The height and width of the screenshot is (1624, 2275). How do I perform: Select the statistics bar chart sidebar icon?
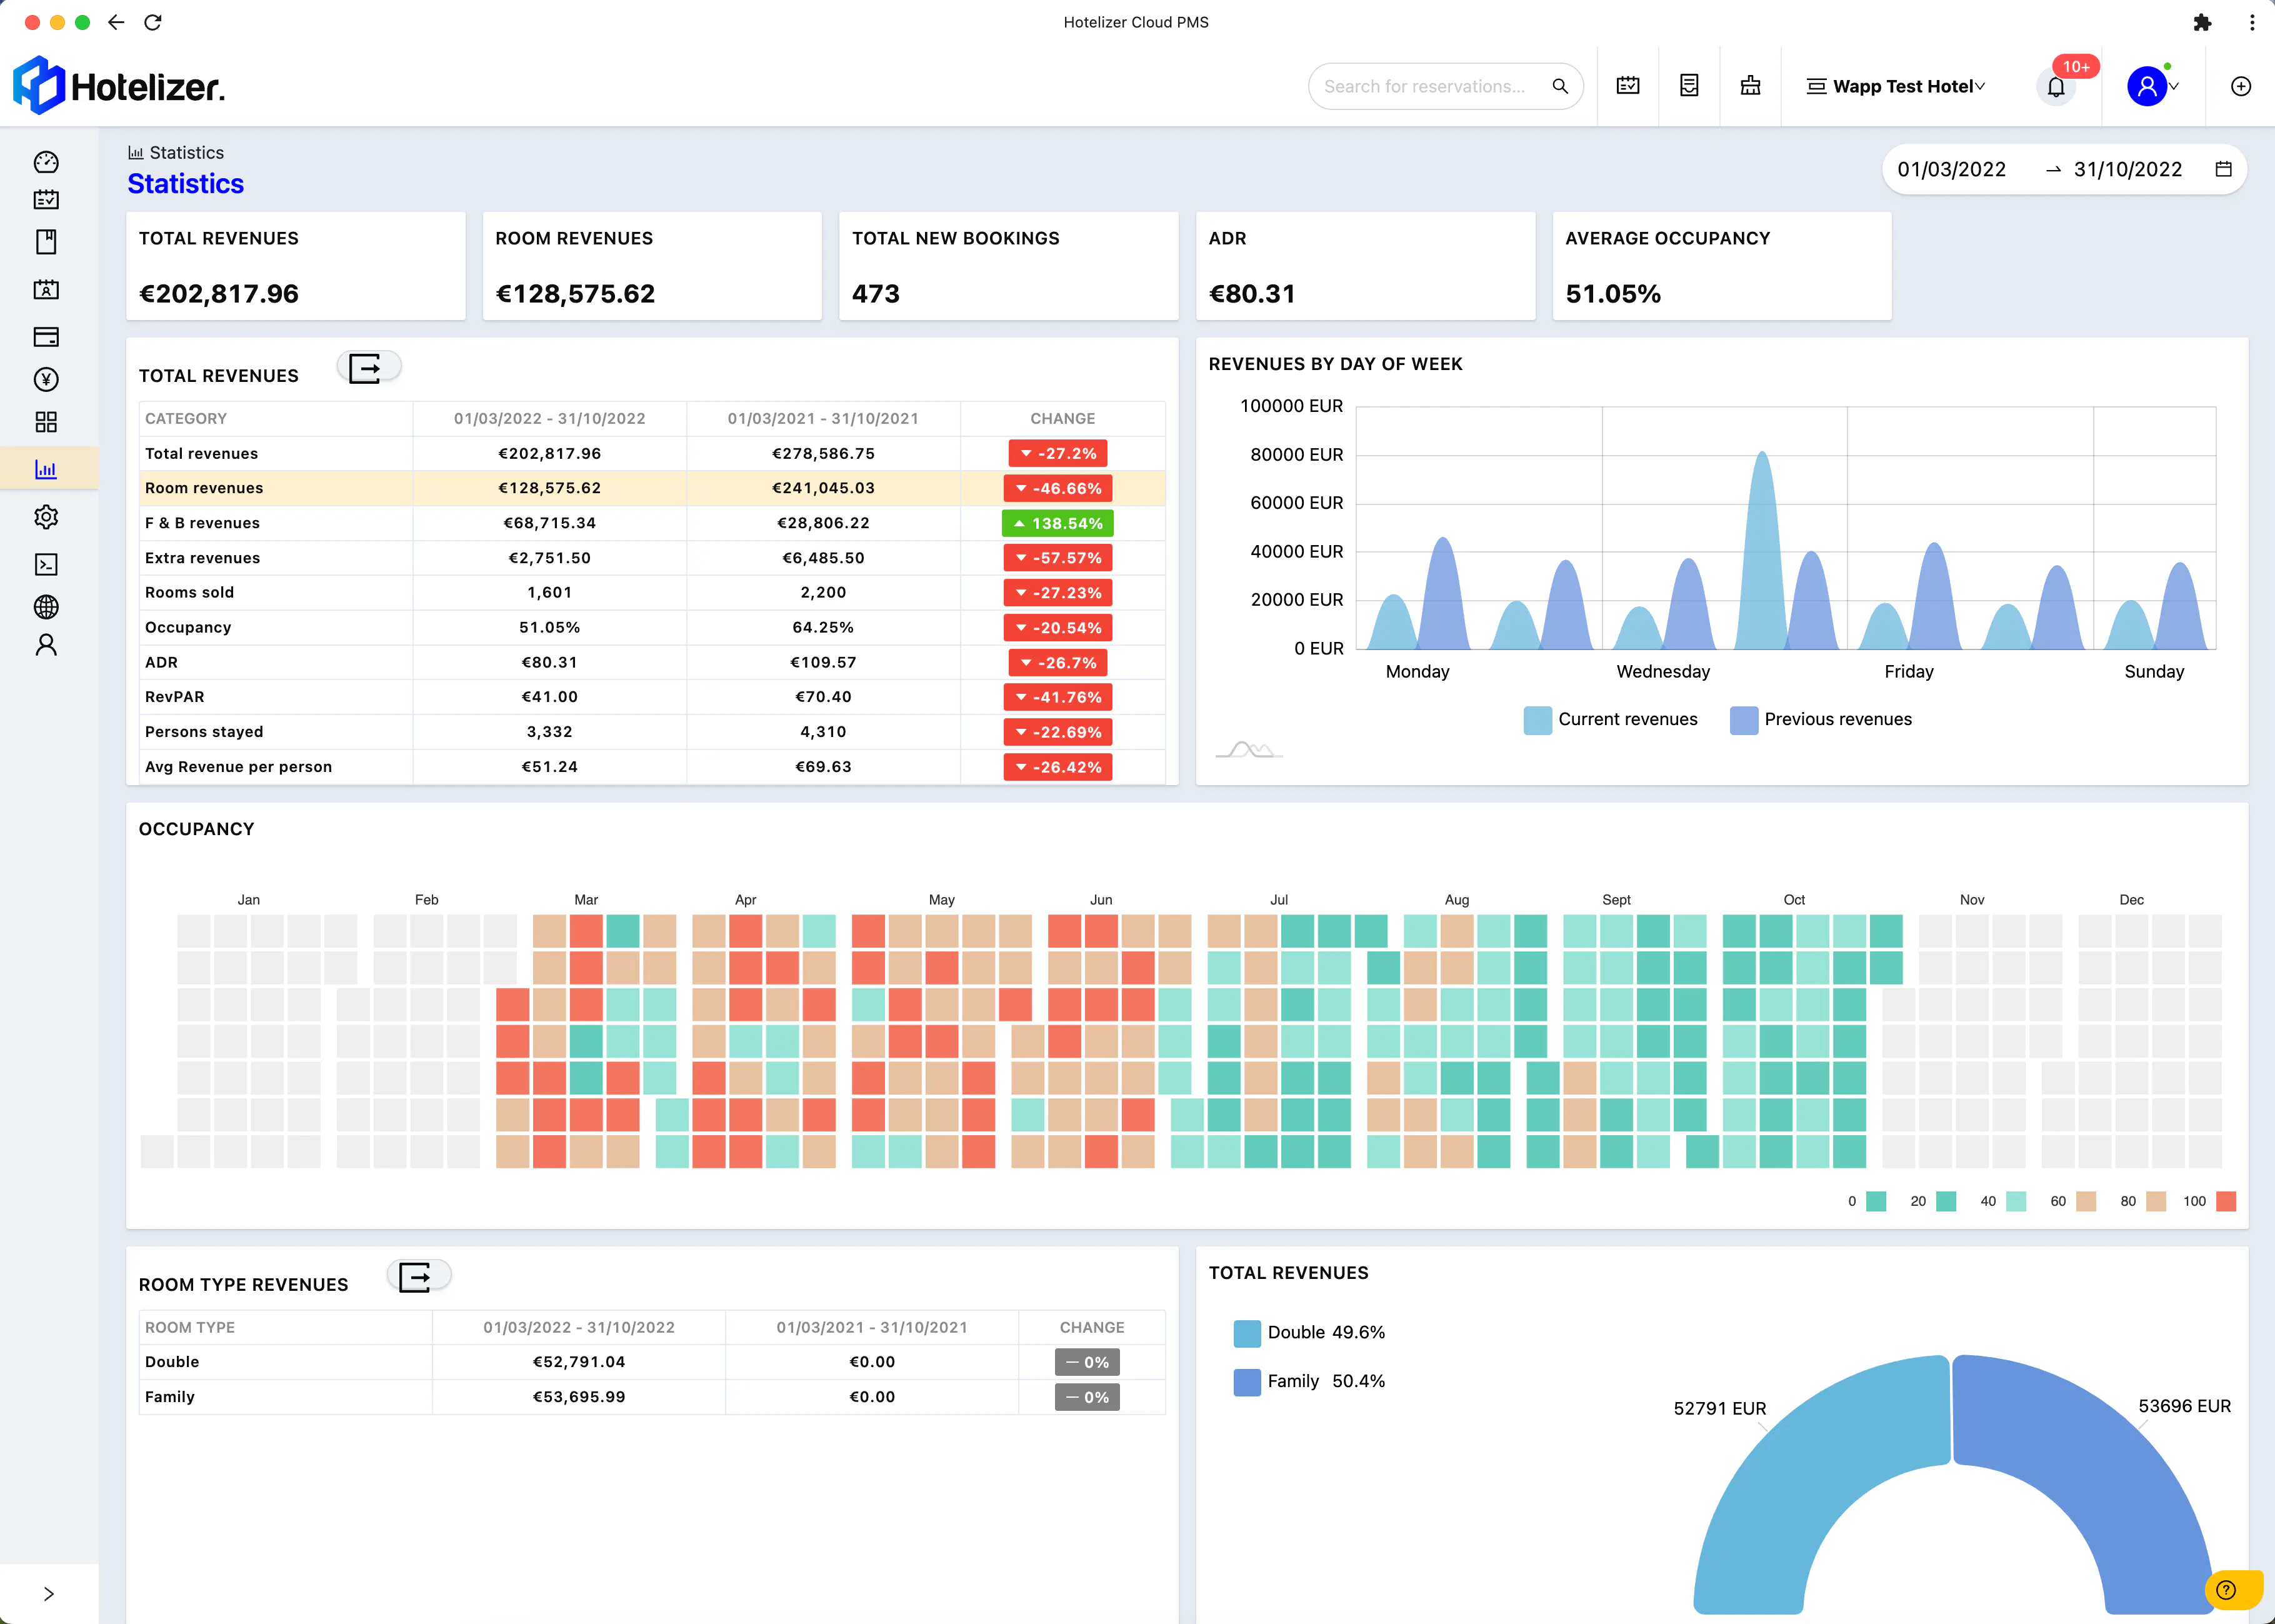pos(46,468)
